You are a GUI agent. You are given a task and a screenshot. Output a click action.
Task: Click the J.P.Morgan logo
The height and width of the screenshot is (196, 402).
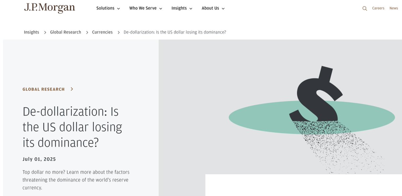point(49,8)
